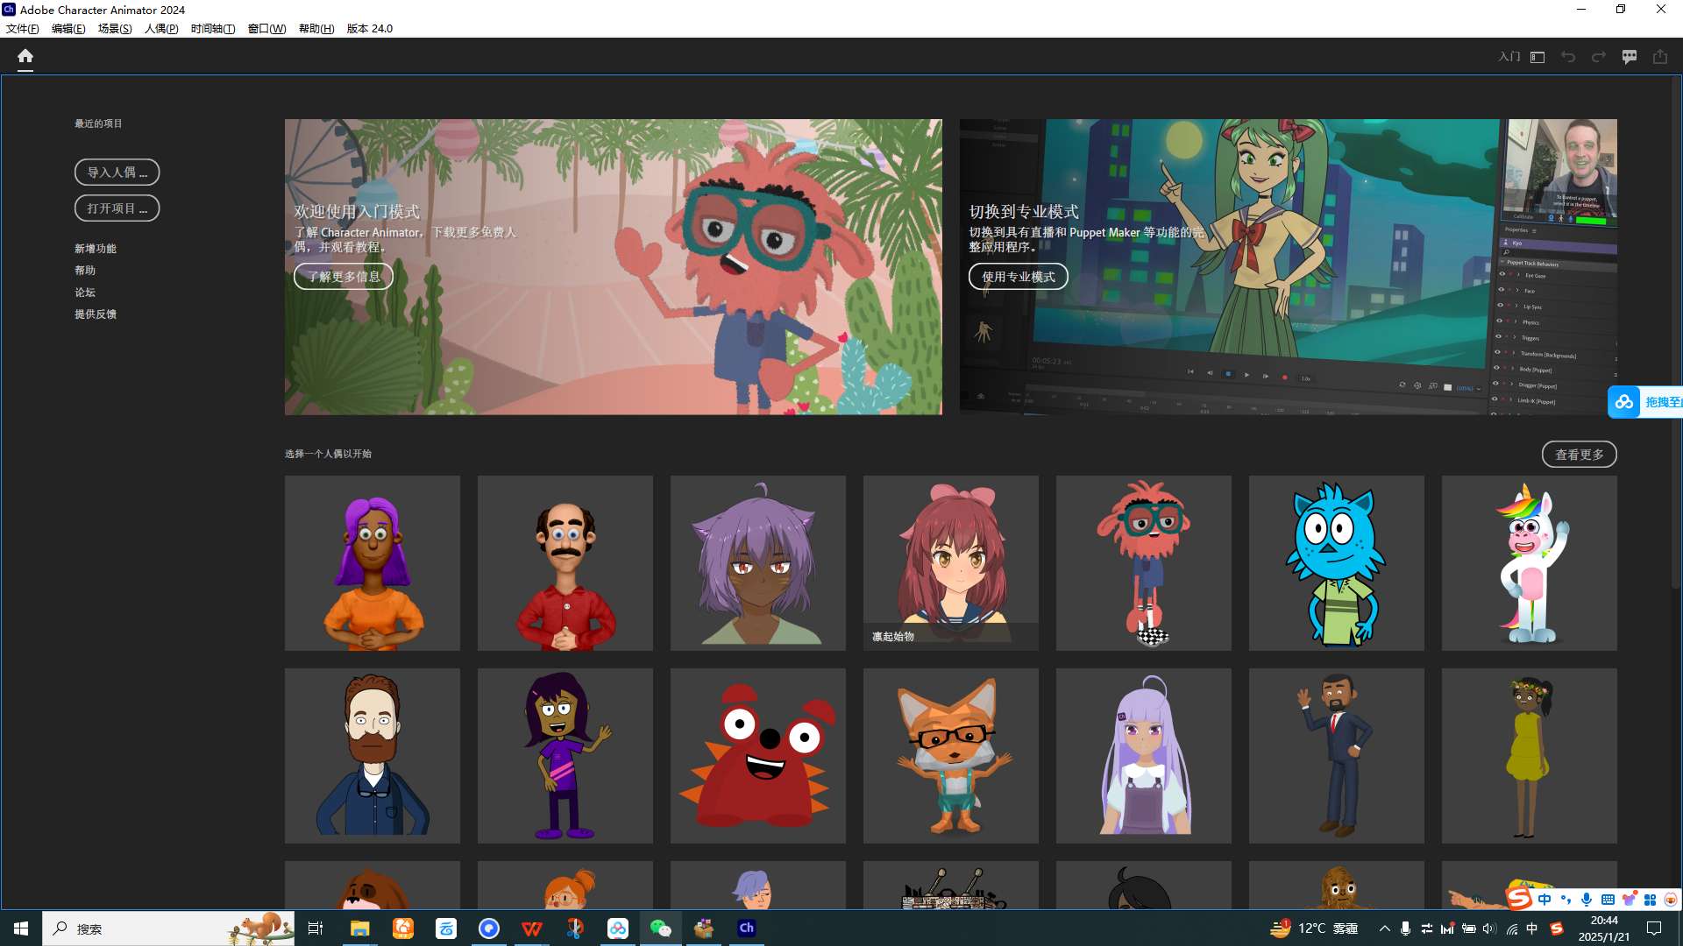Click the Sogou toolbar keyboard icon
The image size is (1683, 946).
click(x=1608, y=900)
